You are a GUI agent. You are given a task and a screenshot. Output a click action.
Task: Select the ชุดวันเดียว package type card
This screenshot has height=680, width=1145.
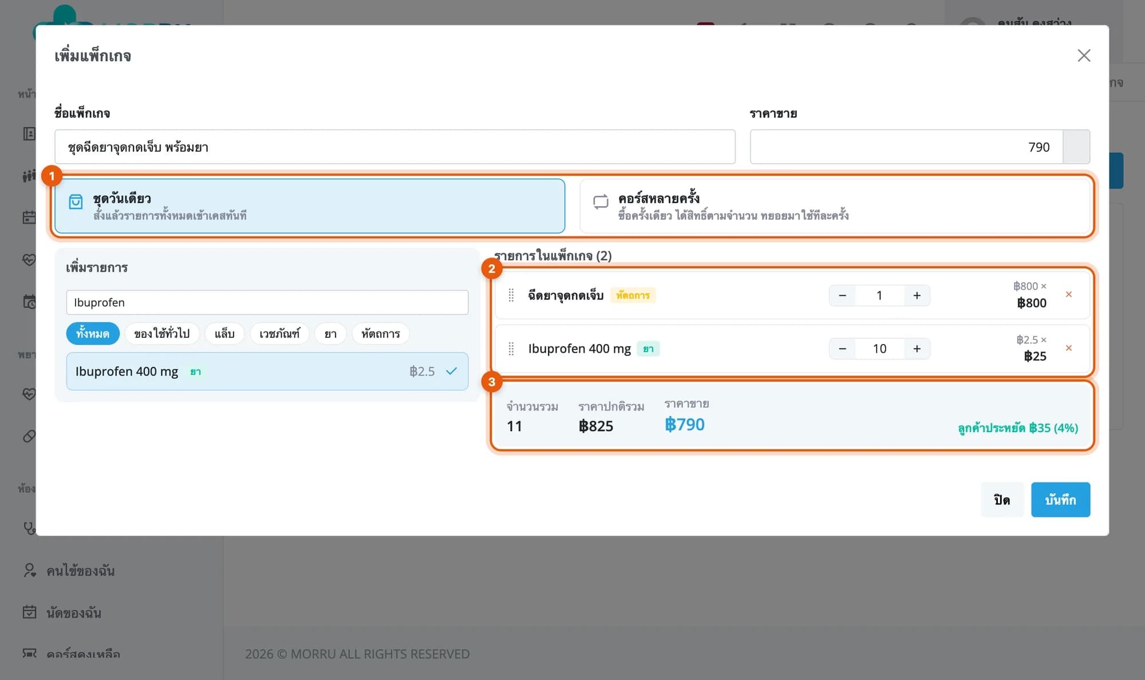[x=310, y=206]
